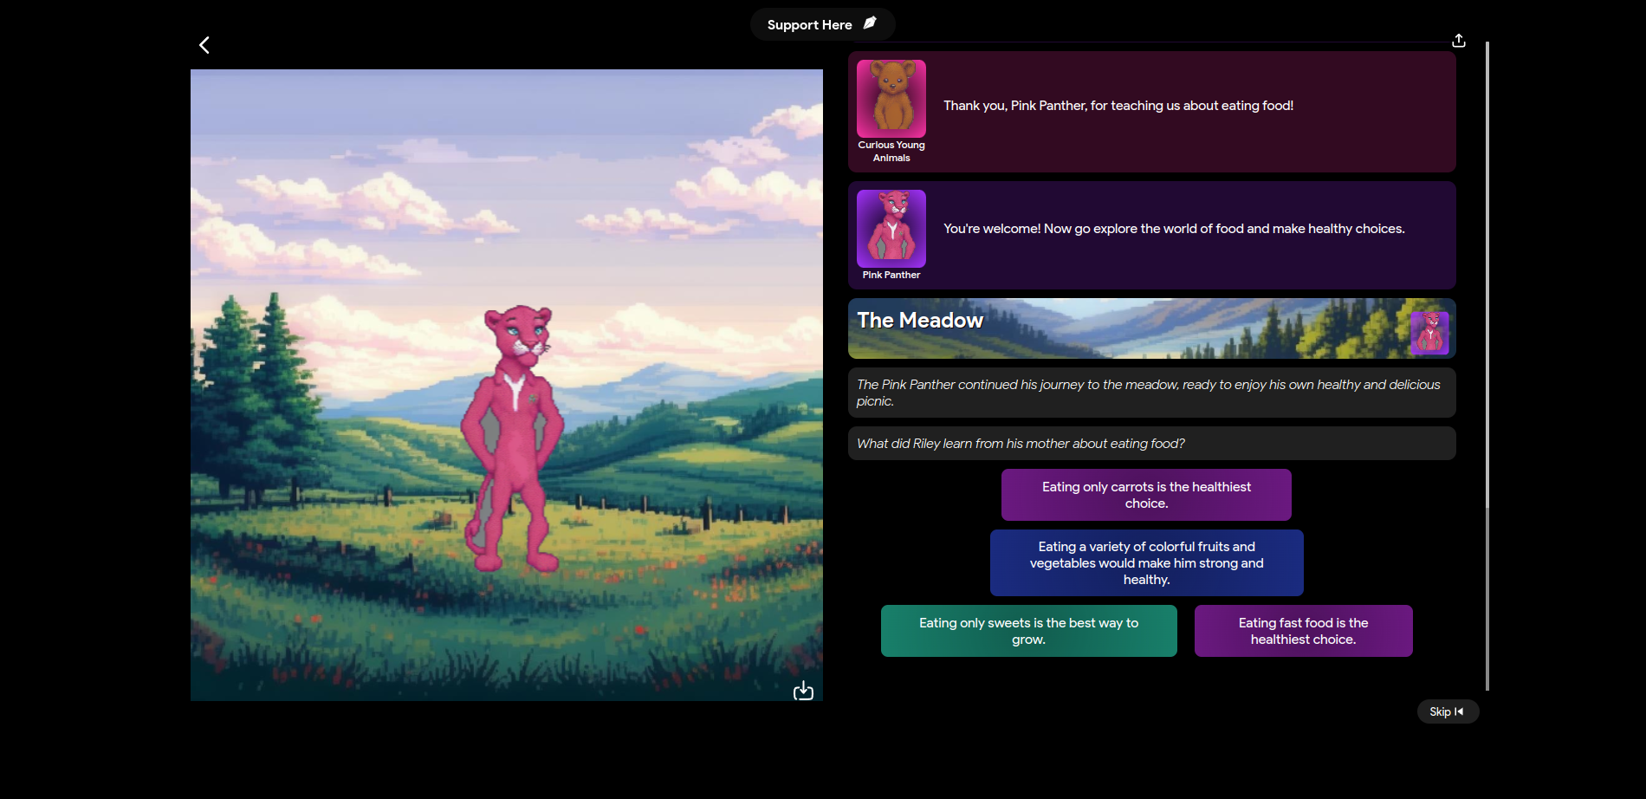Skip the story with Skip button
The image size is (1646, 799).
click(1448, 711)
